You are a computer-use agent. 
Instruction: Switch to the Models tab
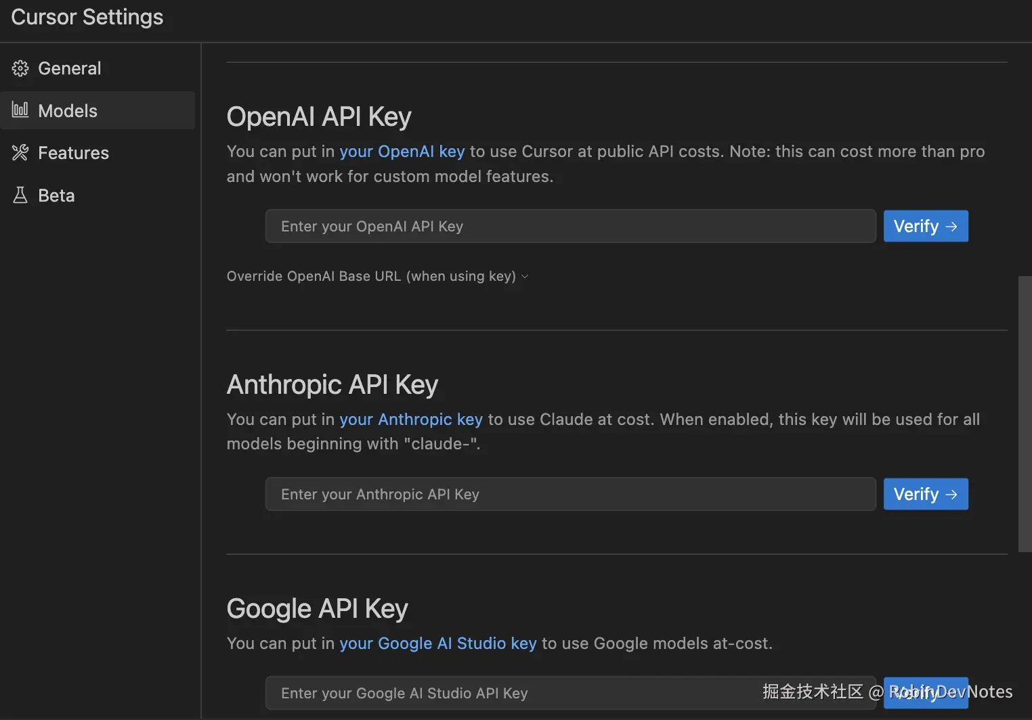[68, 111]
